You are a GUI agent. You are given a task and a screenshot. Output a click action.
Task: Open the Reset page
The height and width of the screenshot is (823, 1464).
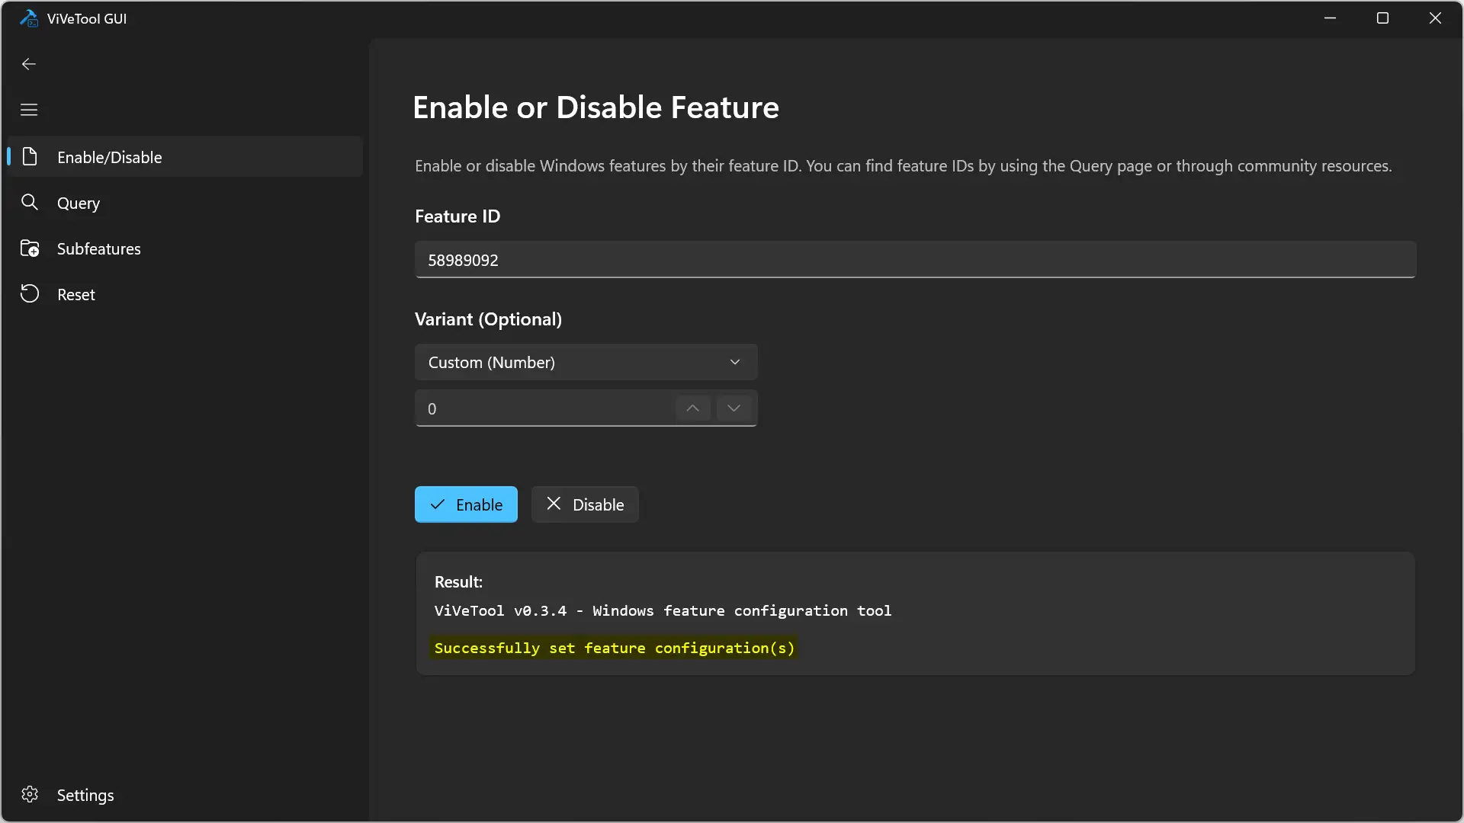185,294
